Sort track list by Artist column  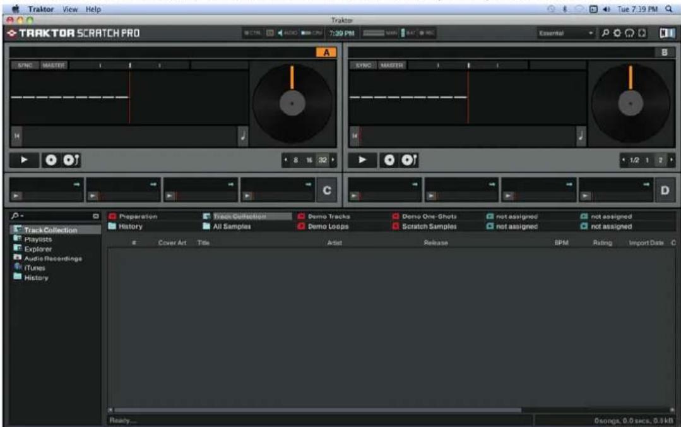pos(335,243)
